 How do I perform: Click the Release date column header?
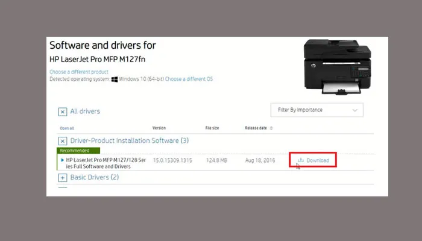click(256, 128)
